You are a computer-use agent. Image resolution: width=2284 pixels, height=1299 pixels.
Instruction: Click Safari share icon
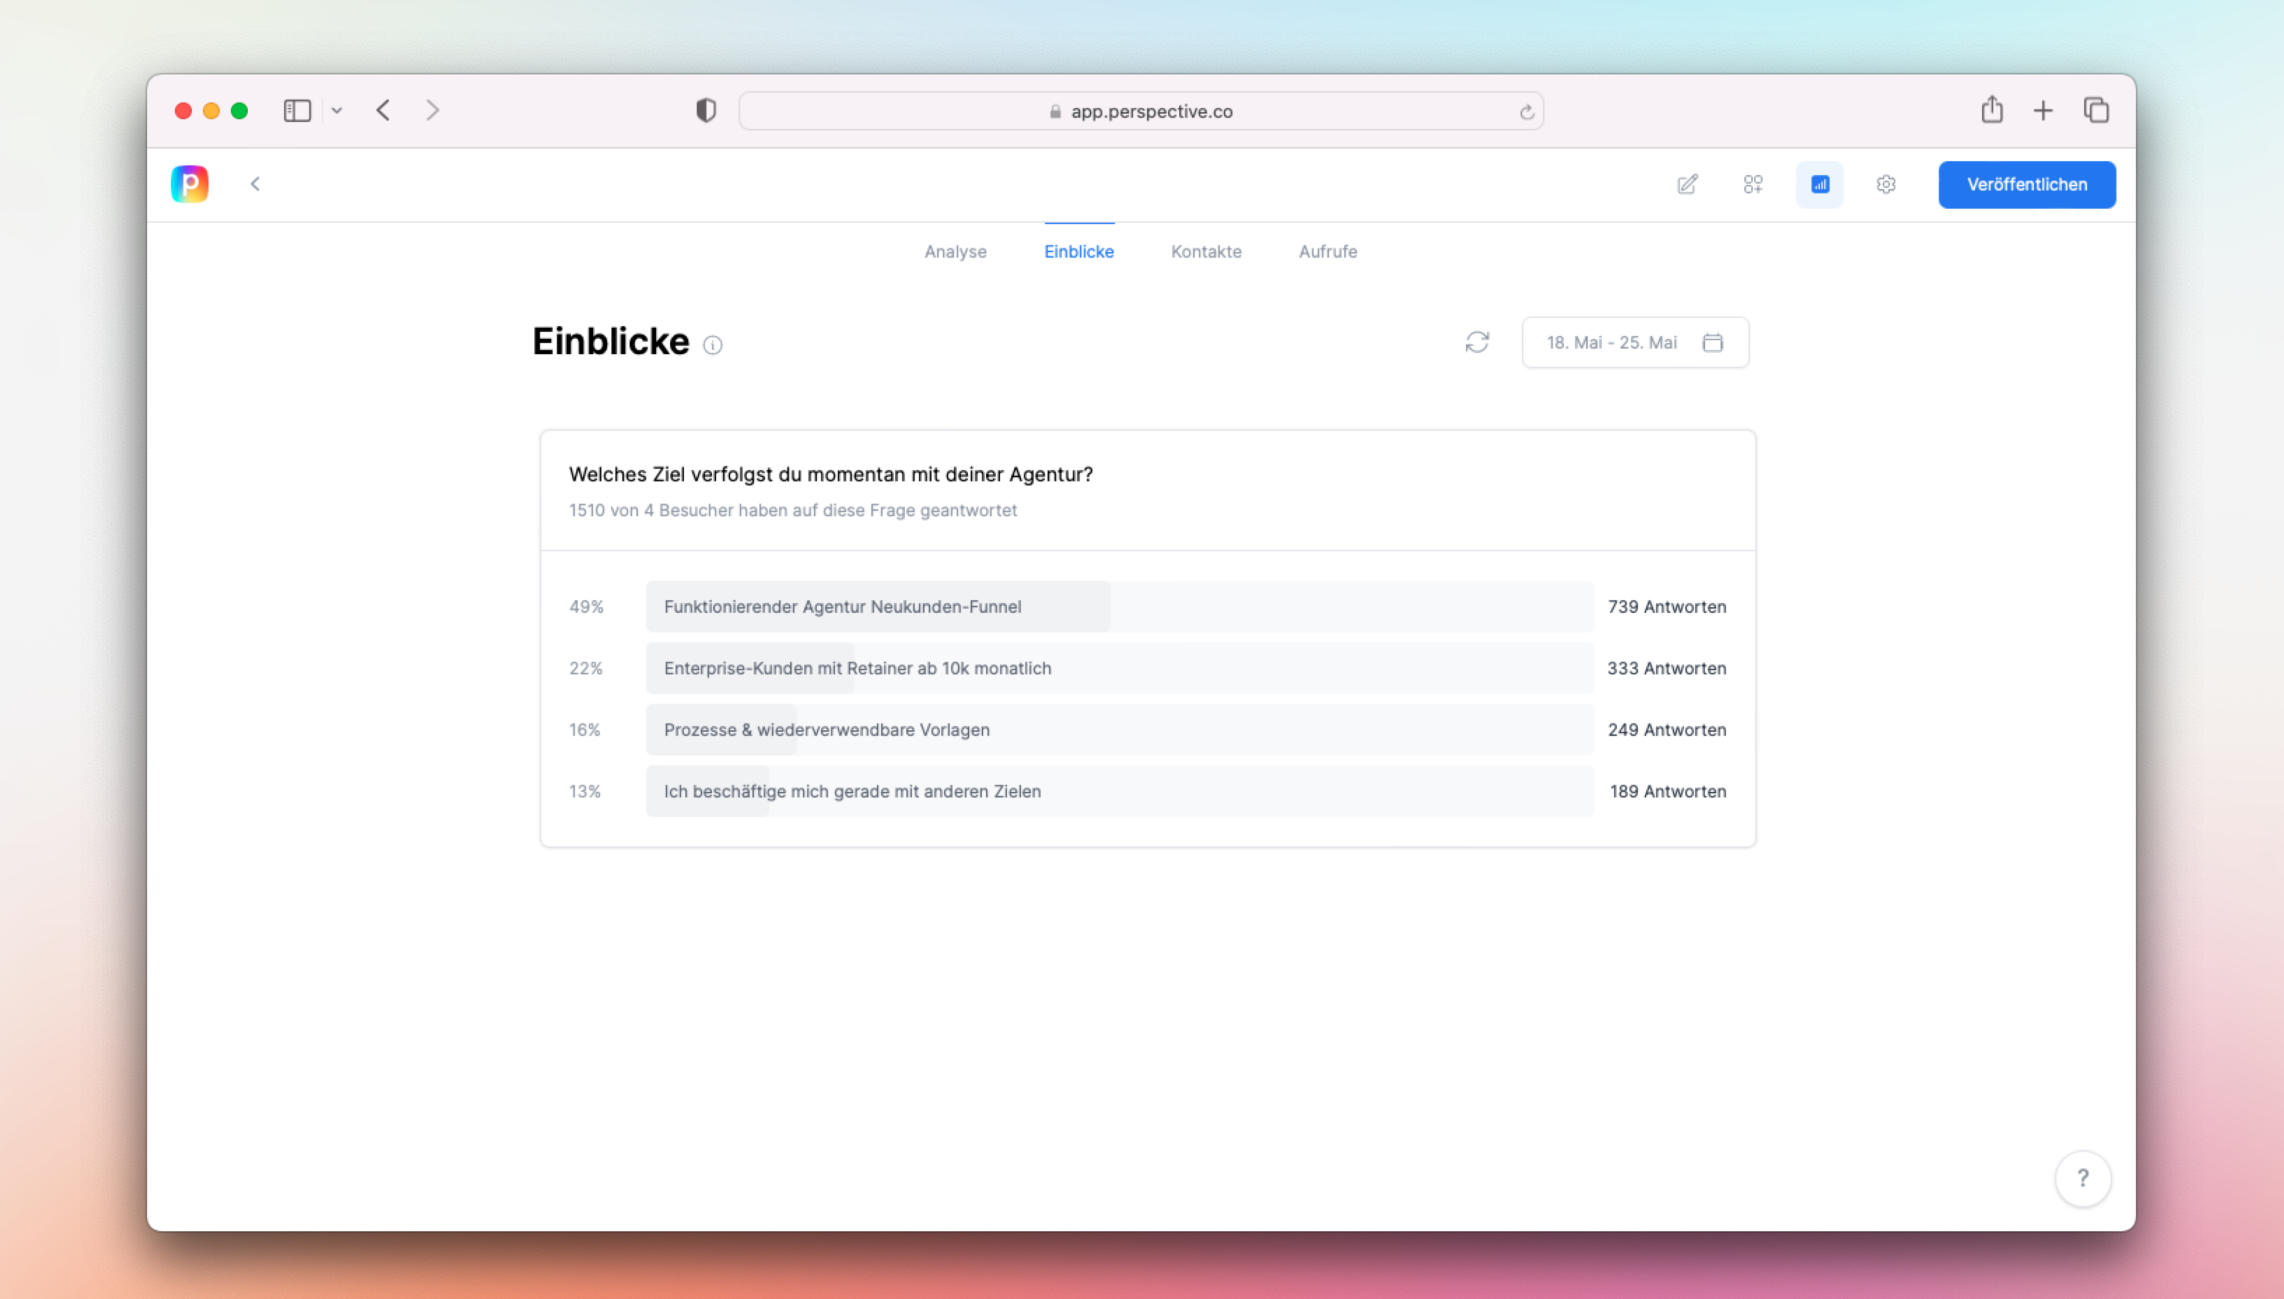click(1991, 110)
